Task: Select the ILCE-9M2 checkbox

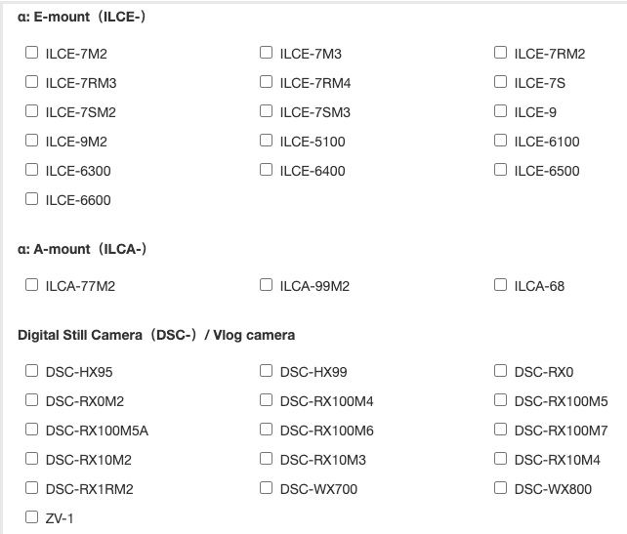Action: 32,141
